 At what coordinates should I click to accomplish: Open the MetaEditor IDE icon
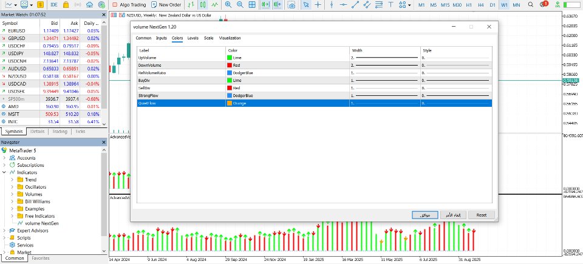click(54, 5)
